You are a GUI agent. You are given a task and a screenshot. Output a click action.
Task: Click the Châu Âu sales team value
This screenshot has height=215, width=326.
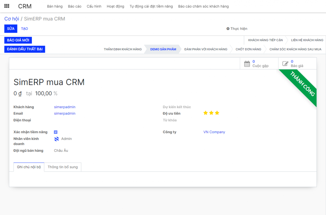(x=61, y=151)
